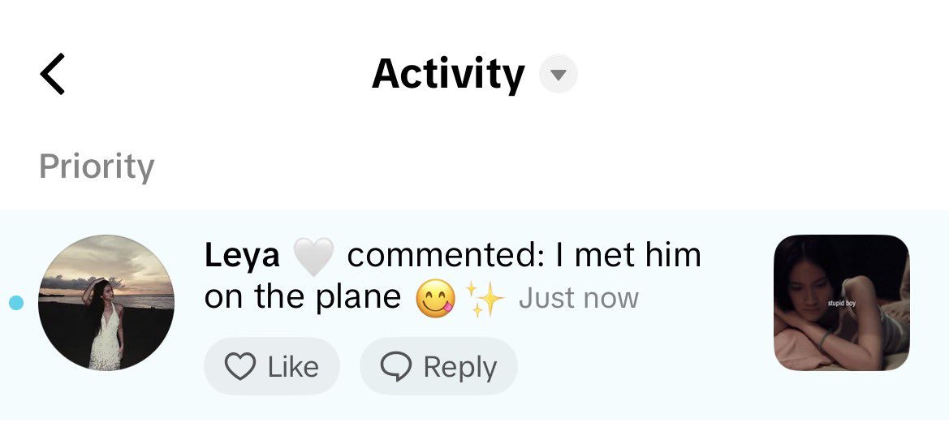Tap the heart outline icon inside Like
Viewport: 949px width, 436px height.
pyautogui.click(x=240, y=366)
